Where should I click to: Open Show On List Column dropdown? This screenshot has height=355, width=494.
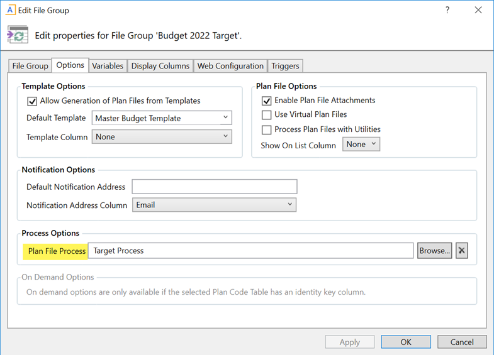[361, 145]
